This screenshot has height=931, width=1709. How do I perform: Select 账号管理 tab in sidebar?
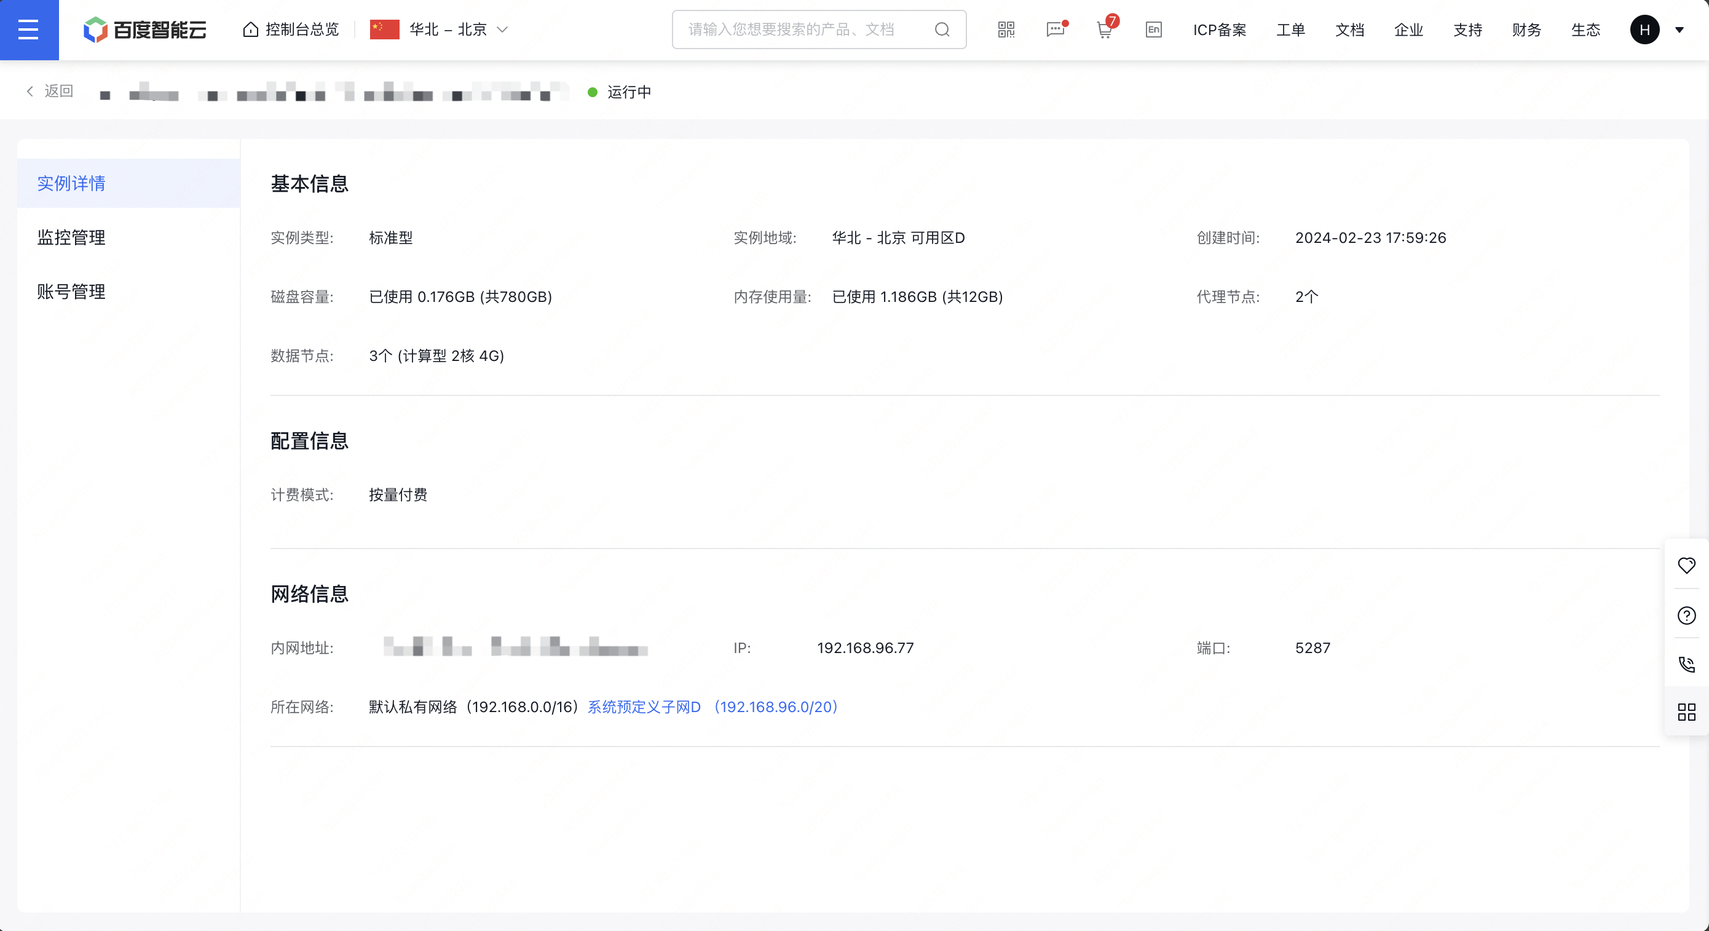(128, 292)
